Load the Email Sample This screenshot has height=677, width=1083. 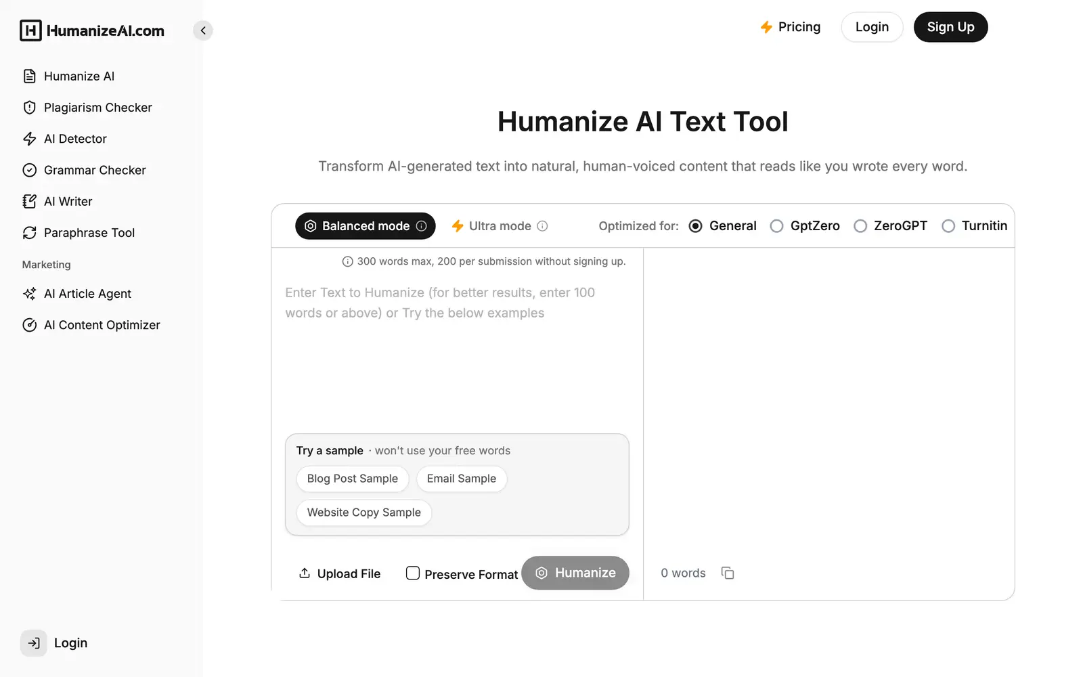click(x=462, y=479)
